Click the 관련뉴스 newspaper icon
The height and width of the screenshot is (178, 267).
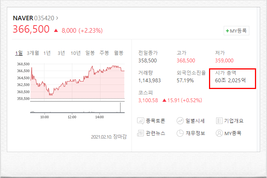click(x=140, y=133)
